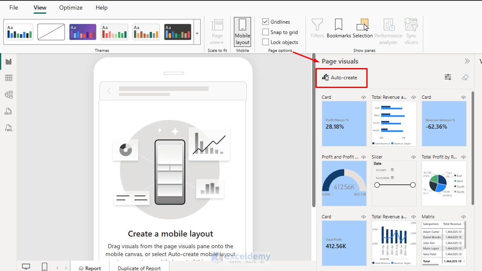The width and height of the screenshot is (482, 271).
Task: Collapse the Page visuals pane
Action: 467,61
